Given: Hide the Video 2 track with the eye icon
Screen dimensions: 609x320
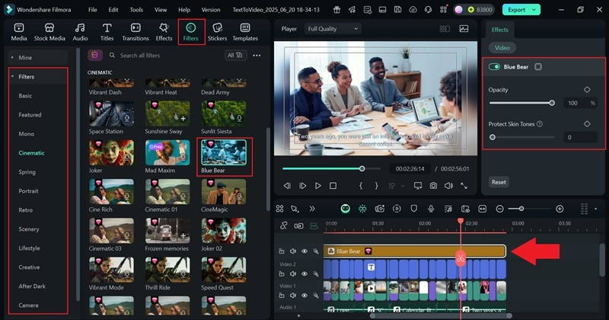Looking at the screenshot, I should pos(304,274).
